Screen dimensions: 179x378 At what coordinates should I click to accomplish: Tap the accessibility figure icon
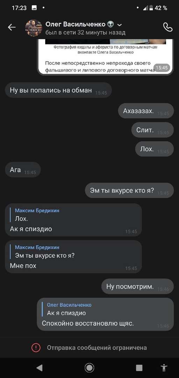click(x=164, y=367)
